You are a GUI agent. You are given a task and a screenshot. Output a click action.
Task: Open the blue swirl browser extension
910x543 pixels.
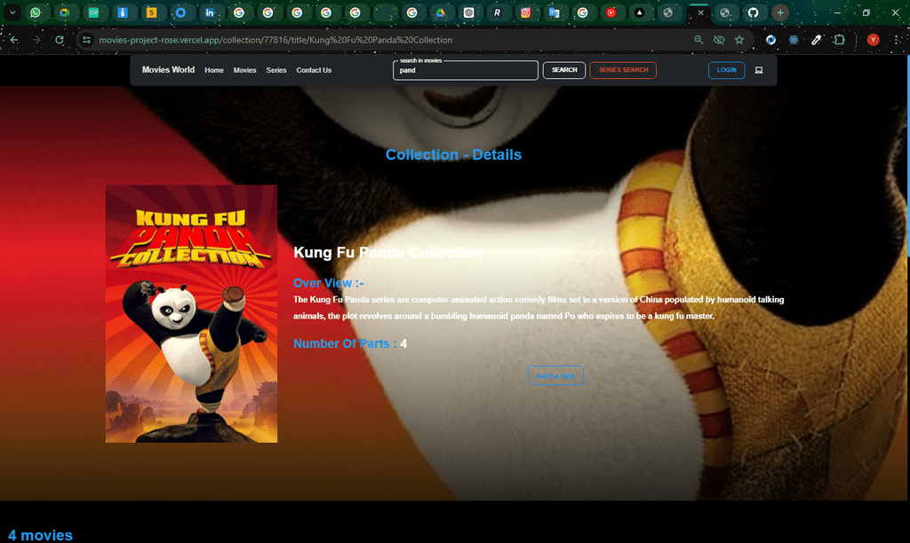pos(770,40)
